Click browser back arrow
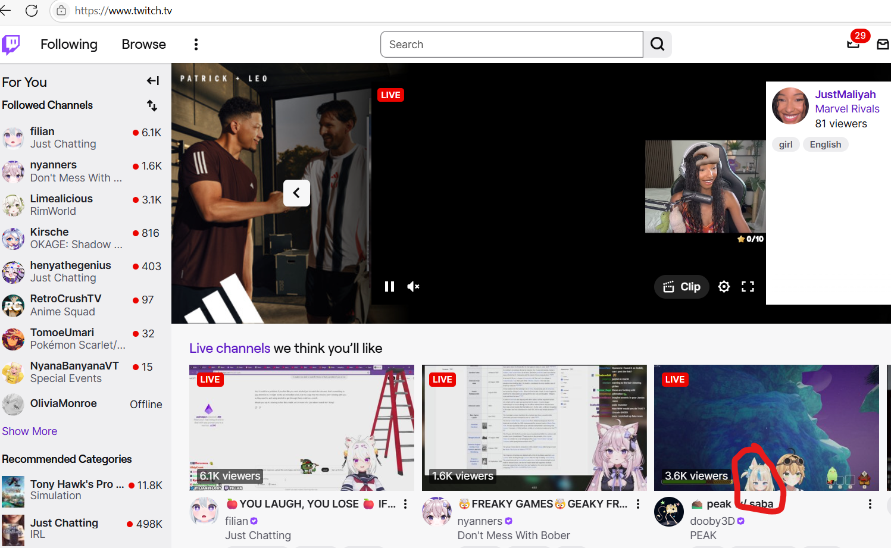 click(x=5, y=11)
